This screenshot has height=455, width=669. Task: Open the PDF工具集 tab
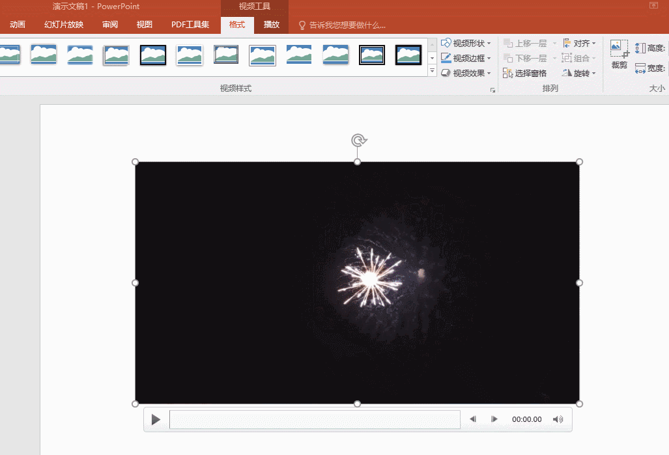190,25
